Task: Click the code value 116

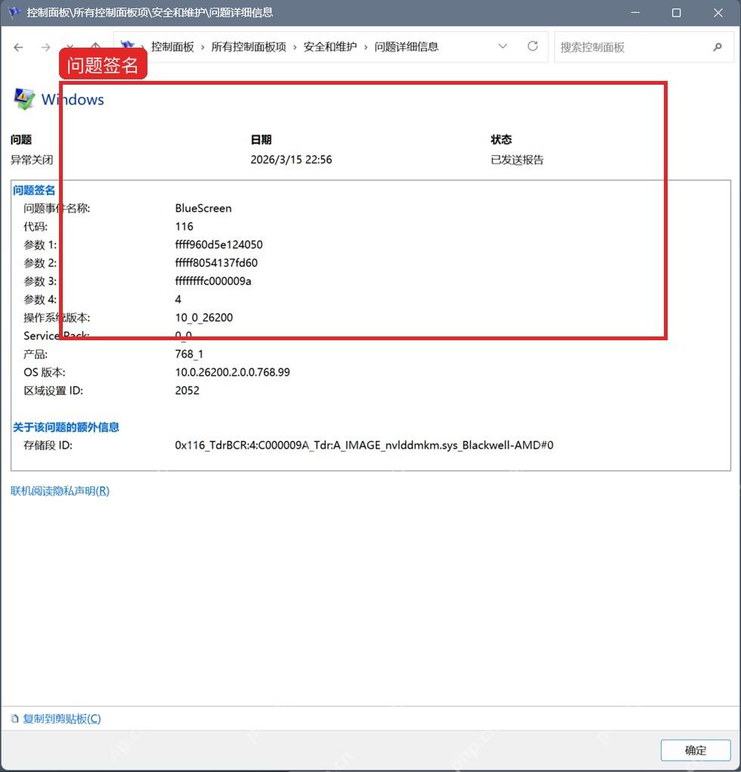Action: tap(184, 227)
